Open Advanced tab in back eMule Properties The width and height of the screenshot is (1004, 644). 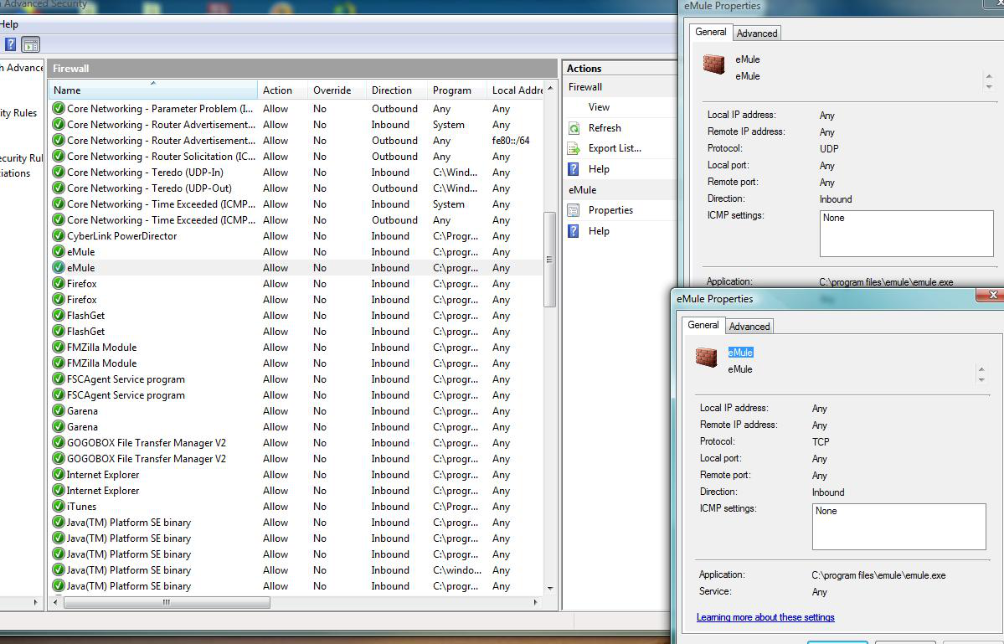point(756,33)
